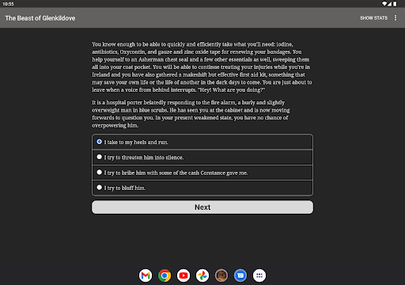This screenshot has width=405, height=285.
Task: Open SHOW STATS
Action: click(373, 18)
